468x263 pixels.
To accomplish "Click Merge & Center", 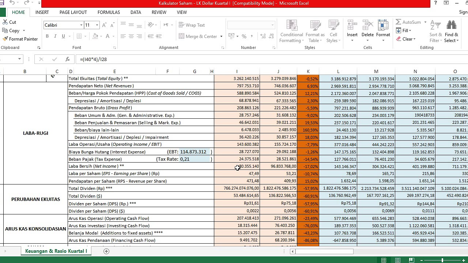I will [x=198, y=36].
